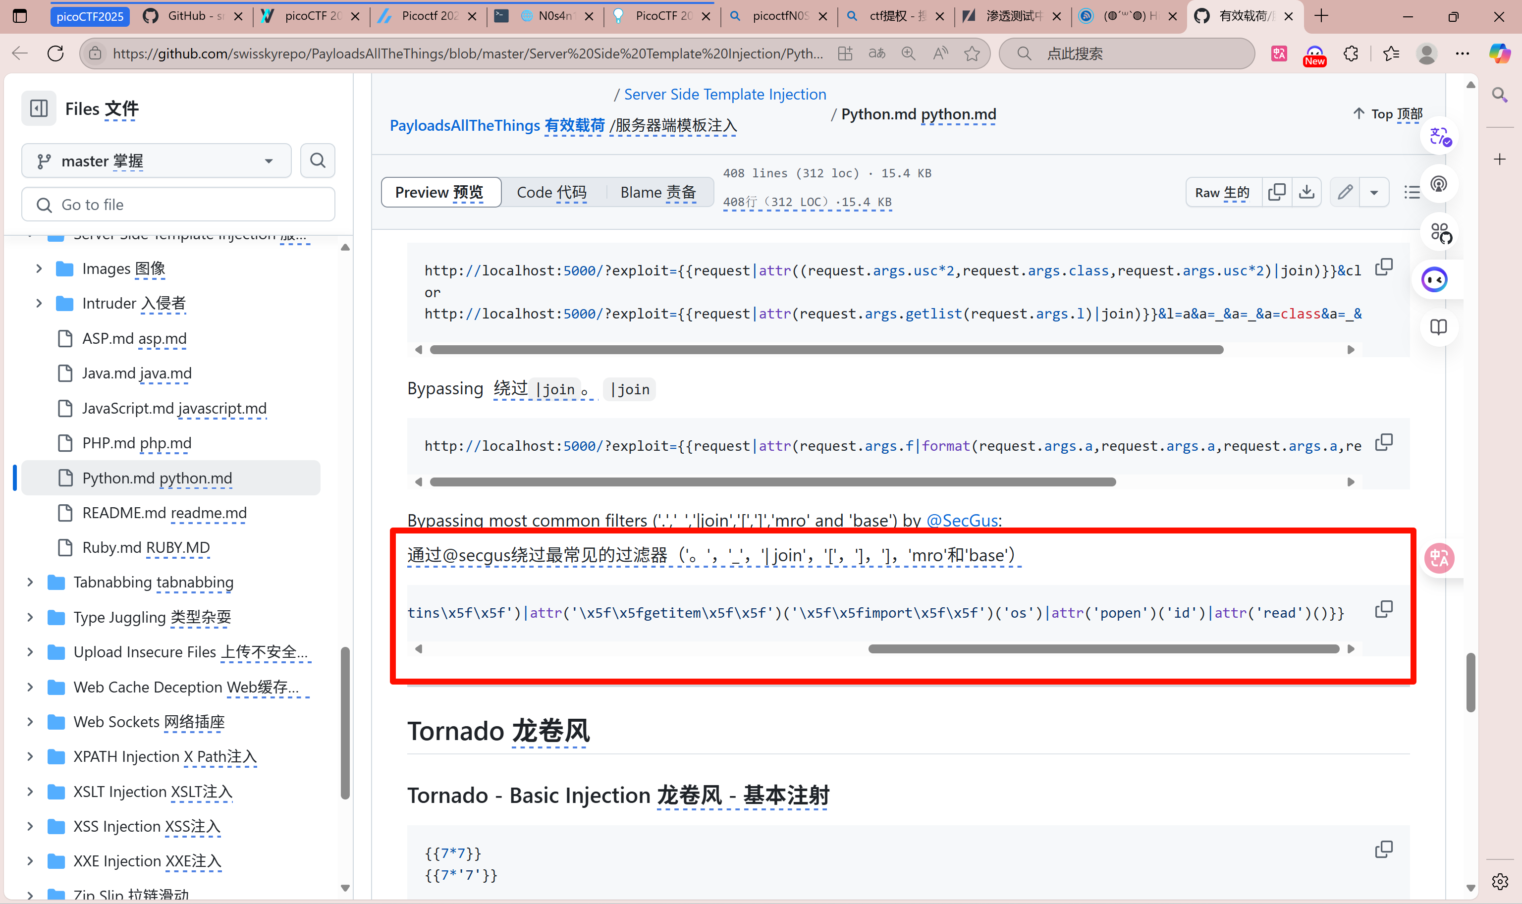Expand the XSS Injection folder
Screen dimensions: 1522x904
30,827
